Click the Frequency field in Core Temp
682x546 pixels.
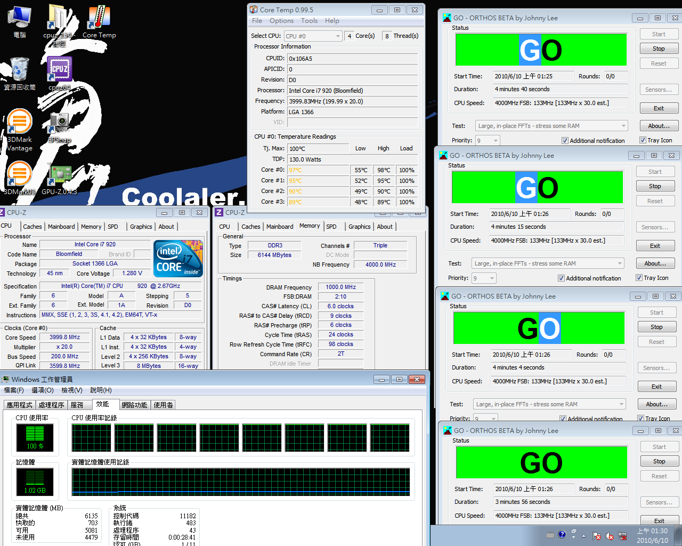pyautogui.click(x=352, y=101)
